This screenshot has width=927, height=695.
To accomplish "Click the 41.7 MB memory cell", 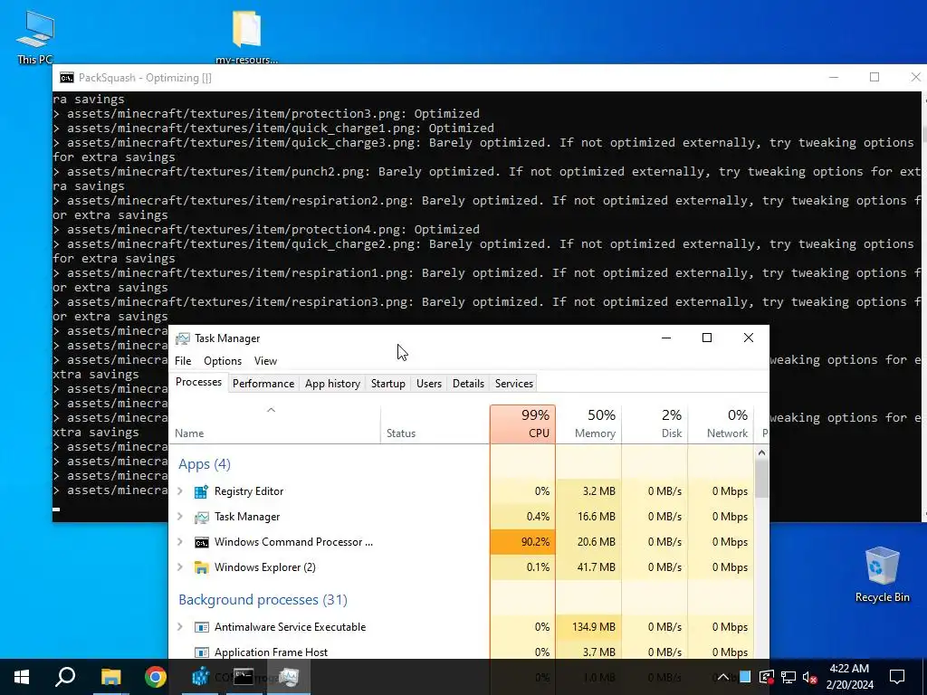I will [x=588, y=567].
